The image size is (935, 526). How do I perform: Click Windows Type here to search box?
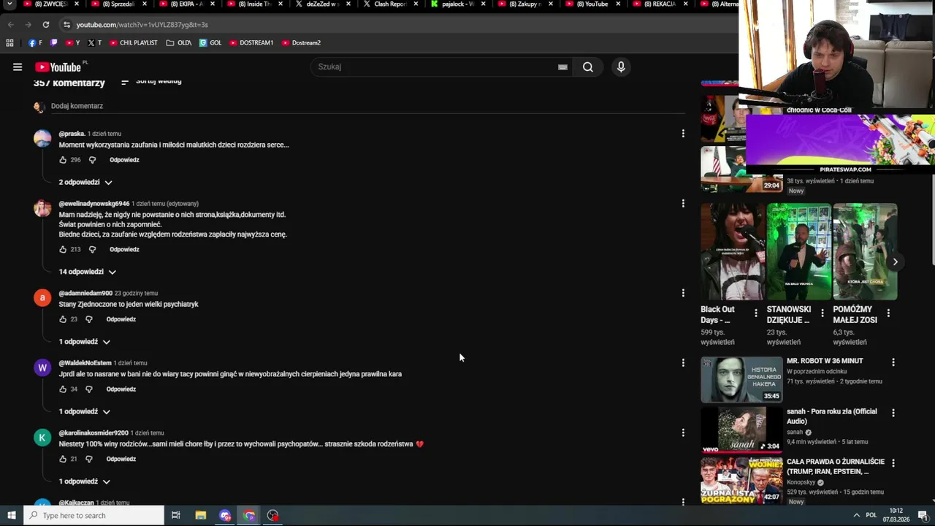(93, 516)
